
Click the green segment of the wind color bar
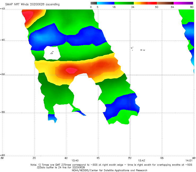pyautogui.click(x=124, y=3)
